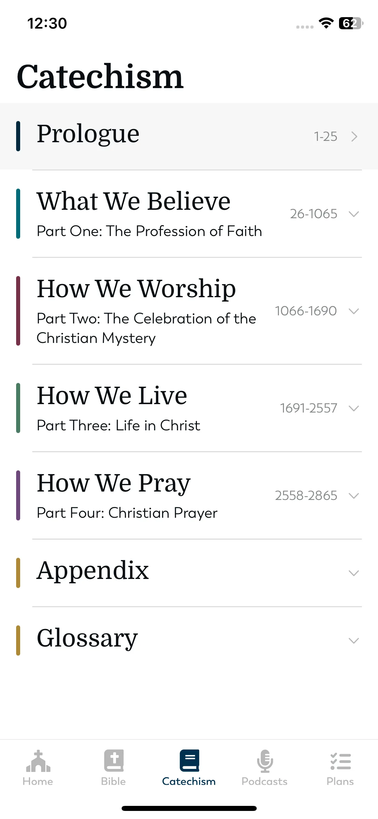Tap the Wi-Fi status icon

click(x=326, y=23)
